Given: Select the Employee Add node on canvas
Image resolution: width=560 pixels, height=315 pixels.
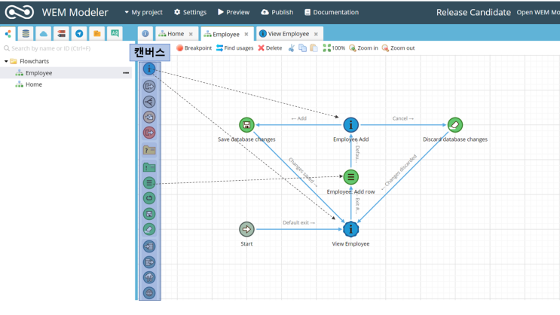Looking at the screenshot, I should pos(350,125).
